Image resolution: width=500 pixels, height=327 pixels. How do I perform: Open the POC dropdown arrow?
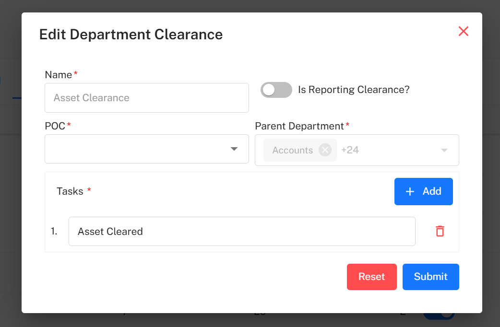coord(234,149)
